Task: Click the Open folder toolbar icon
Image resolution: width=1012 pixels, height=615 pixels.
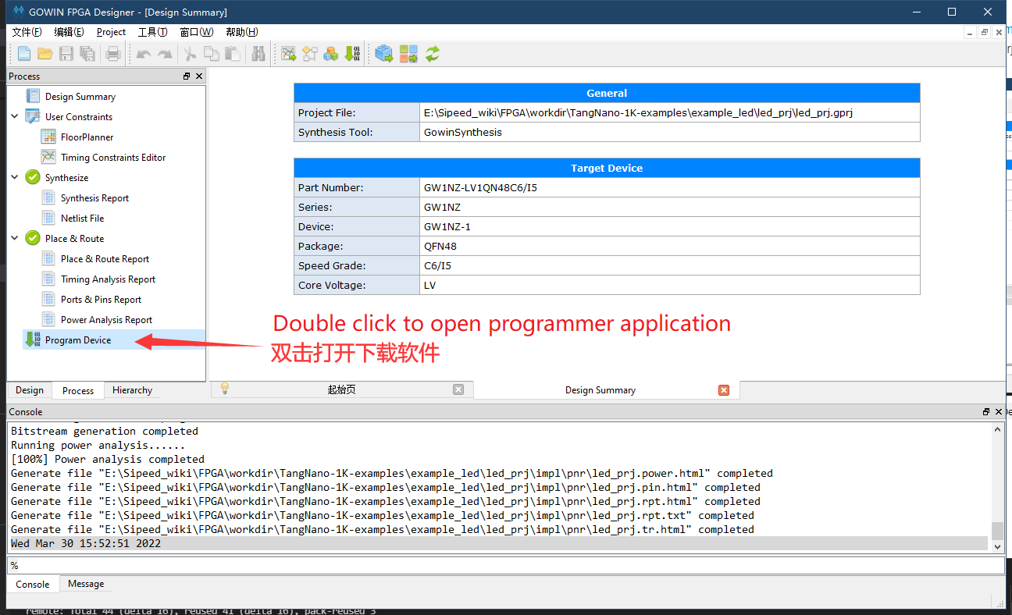Action: point(45,54)
